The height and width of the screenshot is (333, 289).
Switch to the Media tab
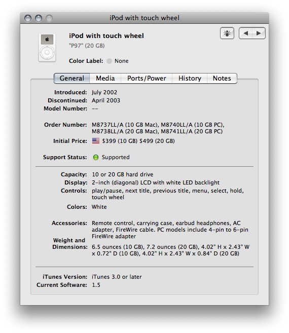pos(105,78)
